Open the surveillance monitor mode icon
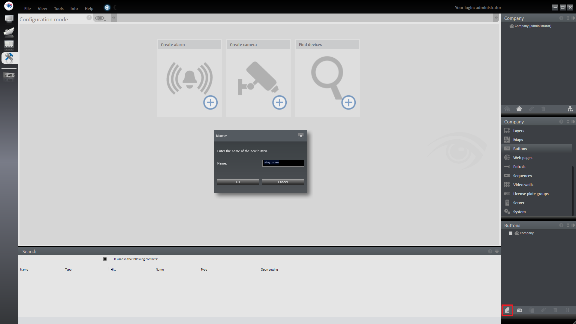 [9, 19]
